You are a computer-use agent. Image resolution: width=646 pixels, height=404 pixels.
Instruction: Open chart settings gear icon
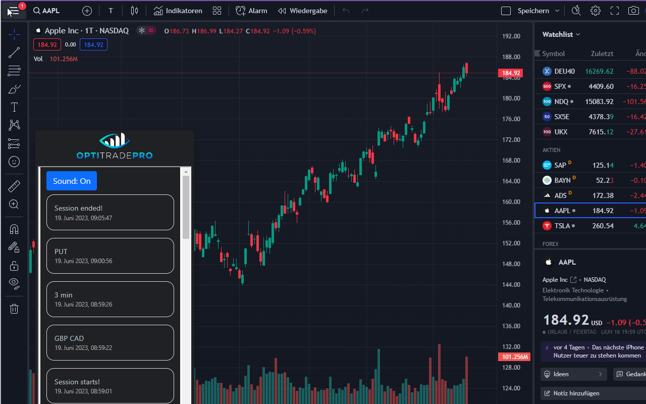pyautogui.click(x=596, y=11)
